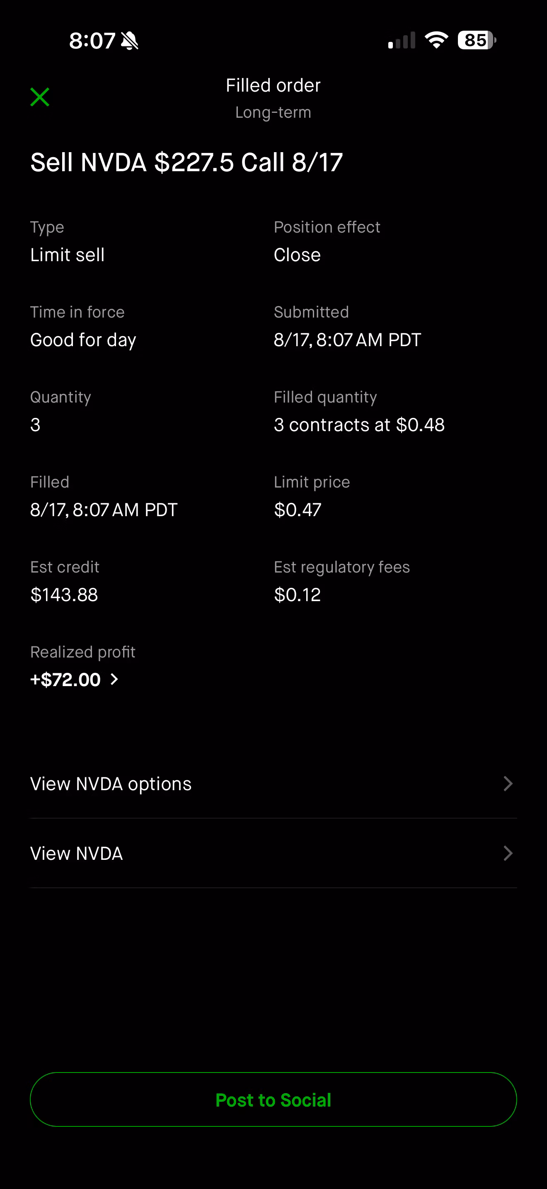Tap the 8:07 status bar clock
This screenshot has width=547, height=1189.
coord(92,41)
